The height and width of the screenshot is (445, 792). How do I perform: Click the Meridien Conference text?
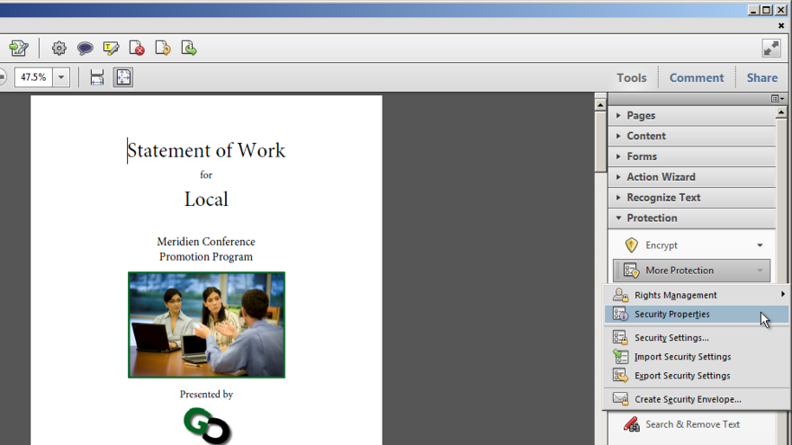[206, 242]
